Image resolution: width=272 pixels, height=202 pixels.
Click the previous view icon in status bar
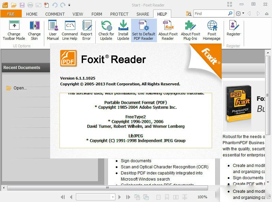point(137,197)
